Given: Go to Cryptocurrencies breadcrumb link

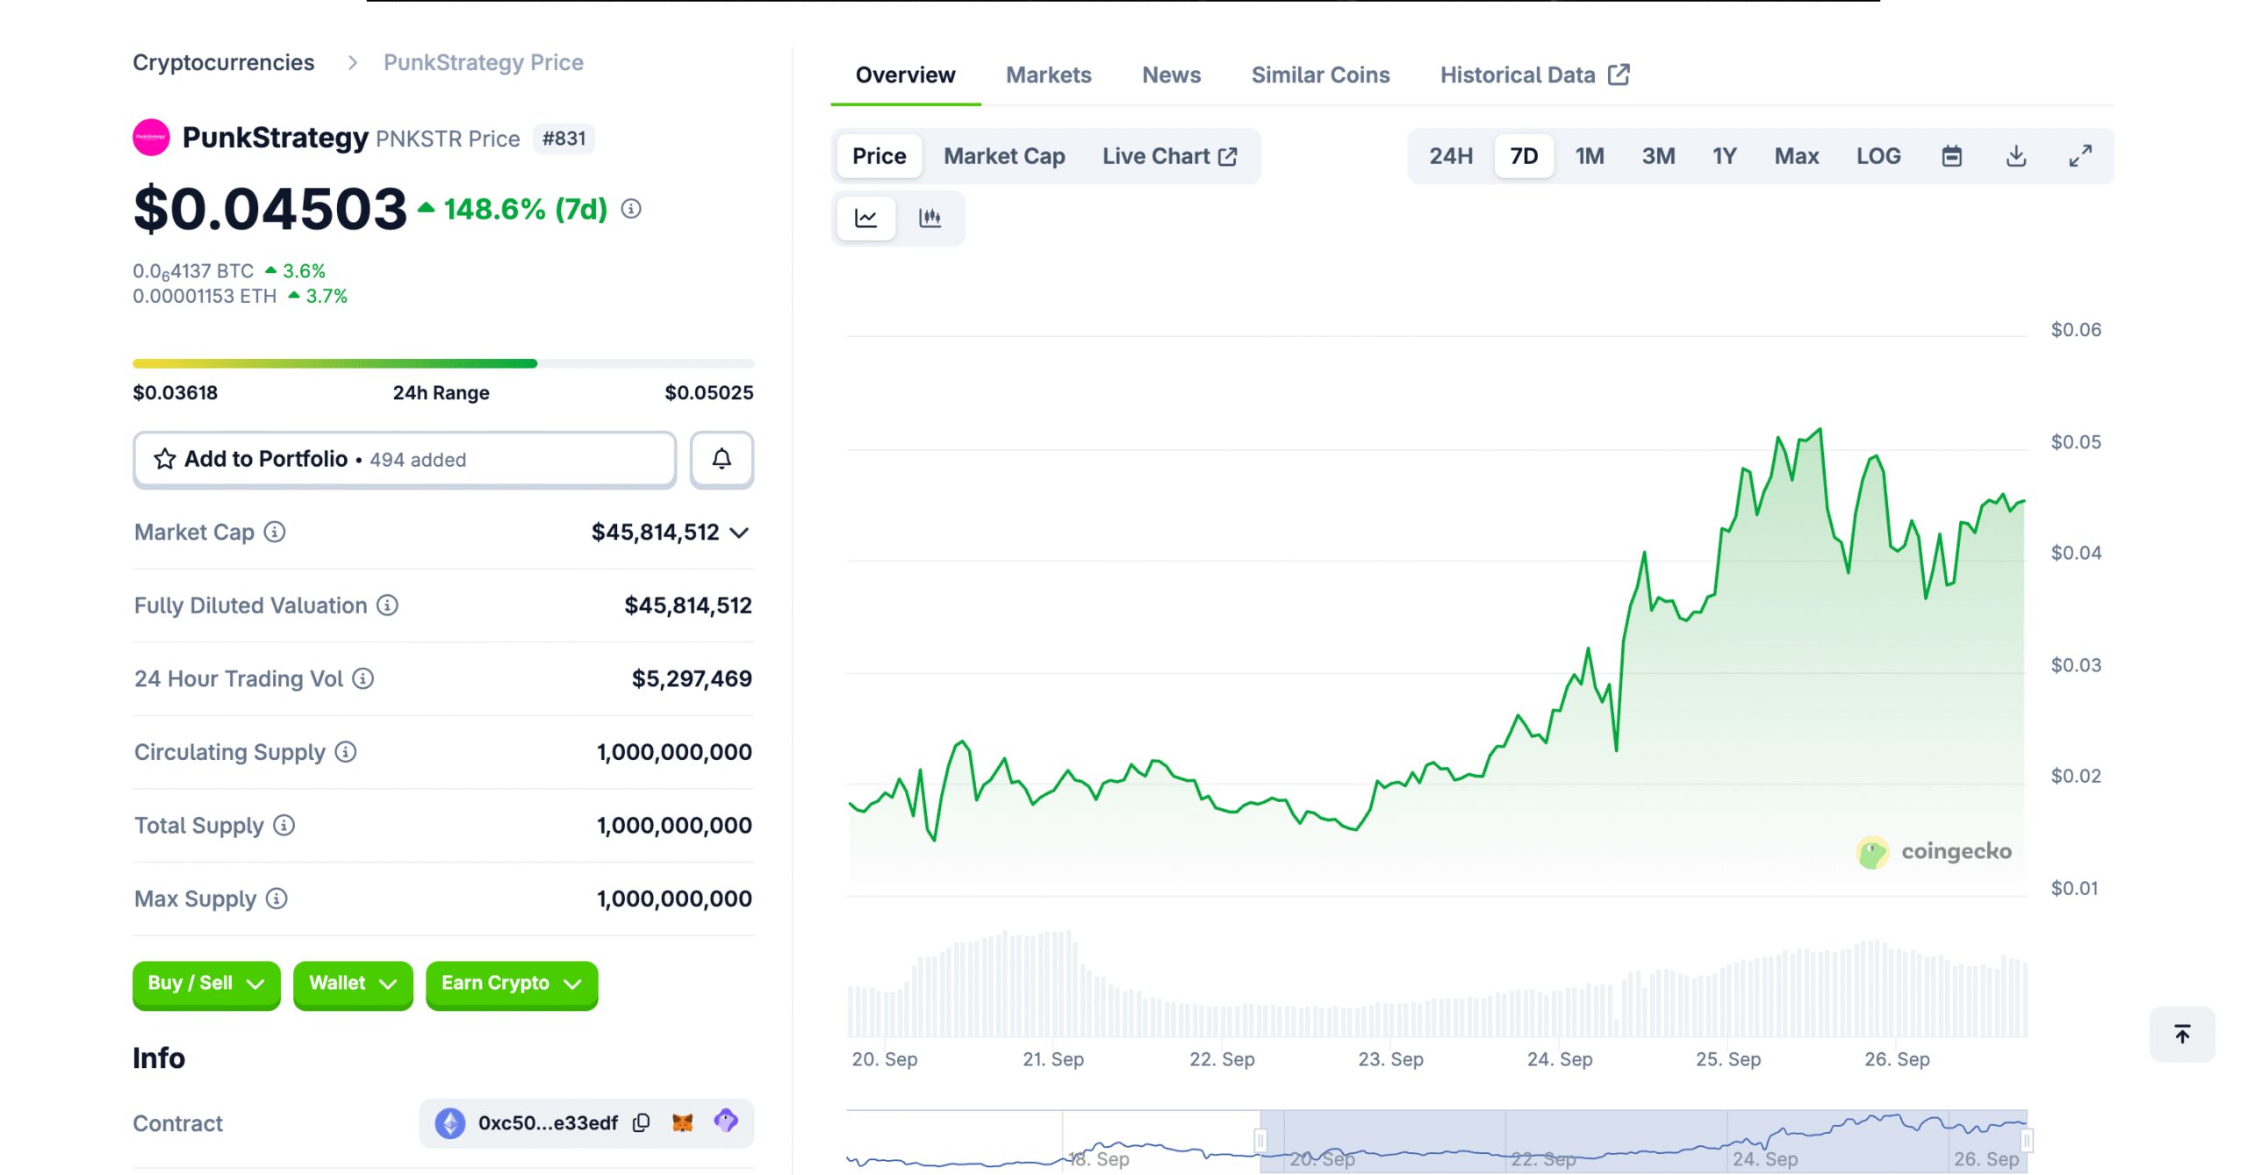Looking at the screenshot, I should 223,62.
